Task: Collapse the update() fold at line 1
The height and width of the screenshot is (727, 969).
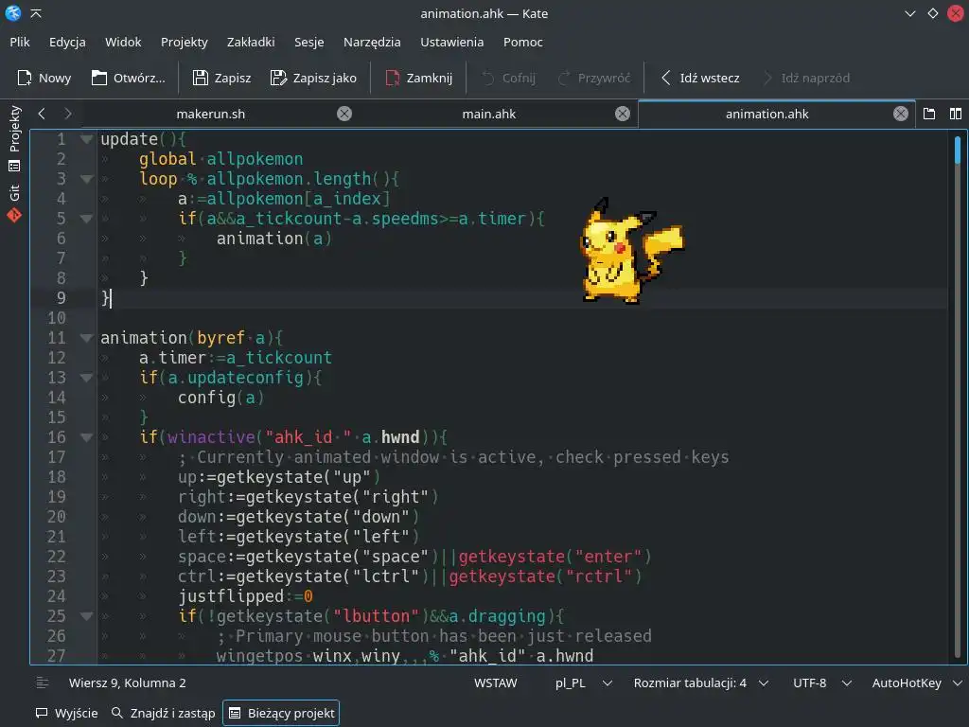Action: click(x=86, y=140)
